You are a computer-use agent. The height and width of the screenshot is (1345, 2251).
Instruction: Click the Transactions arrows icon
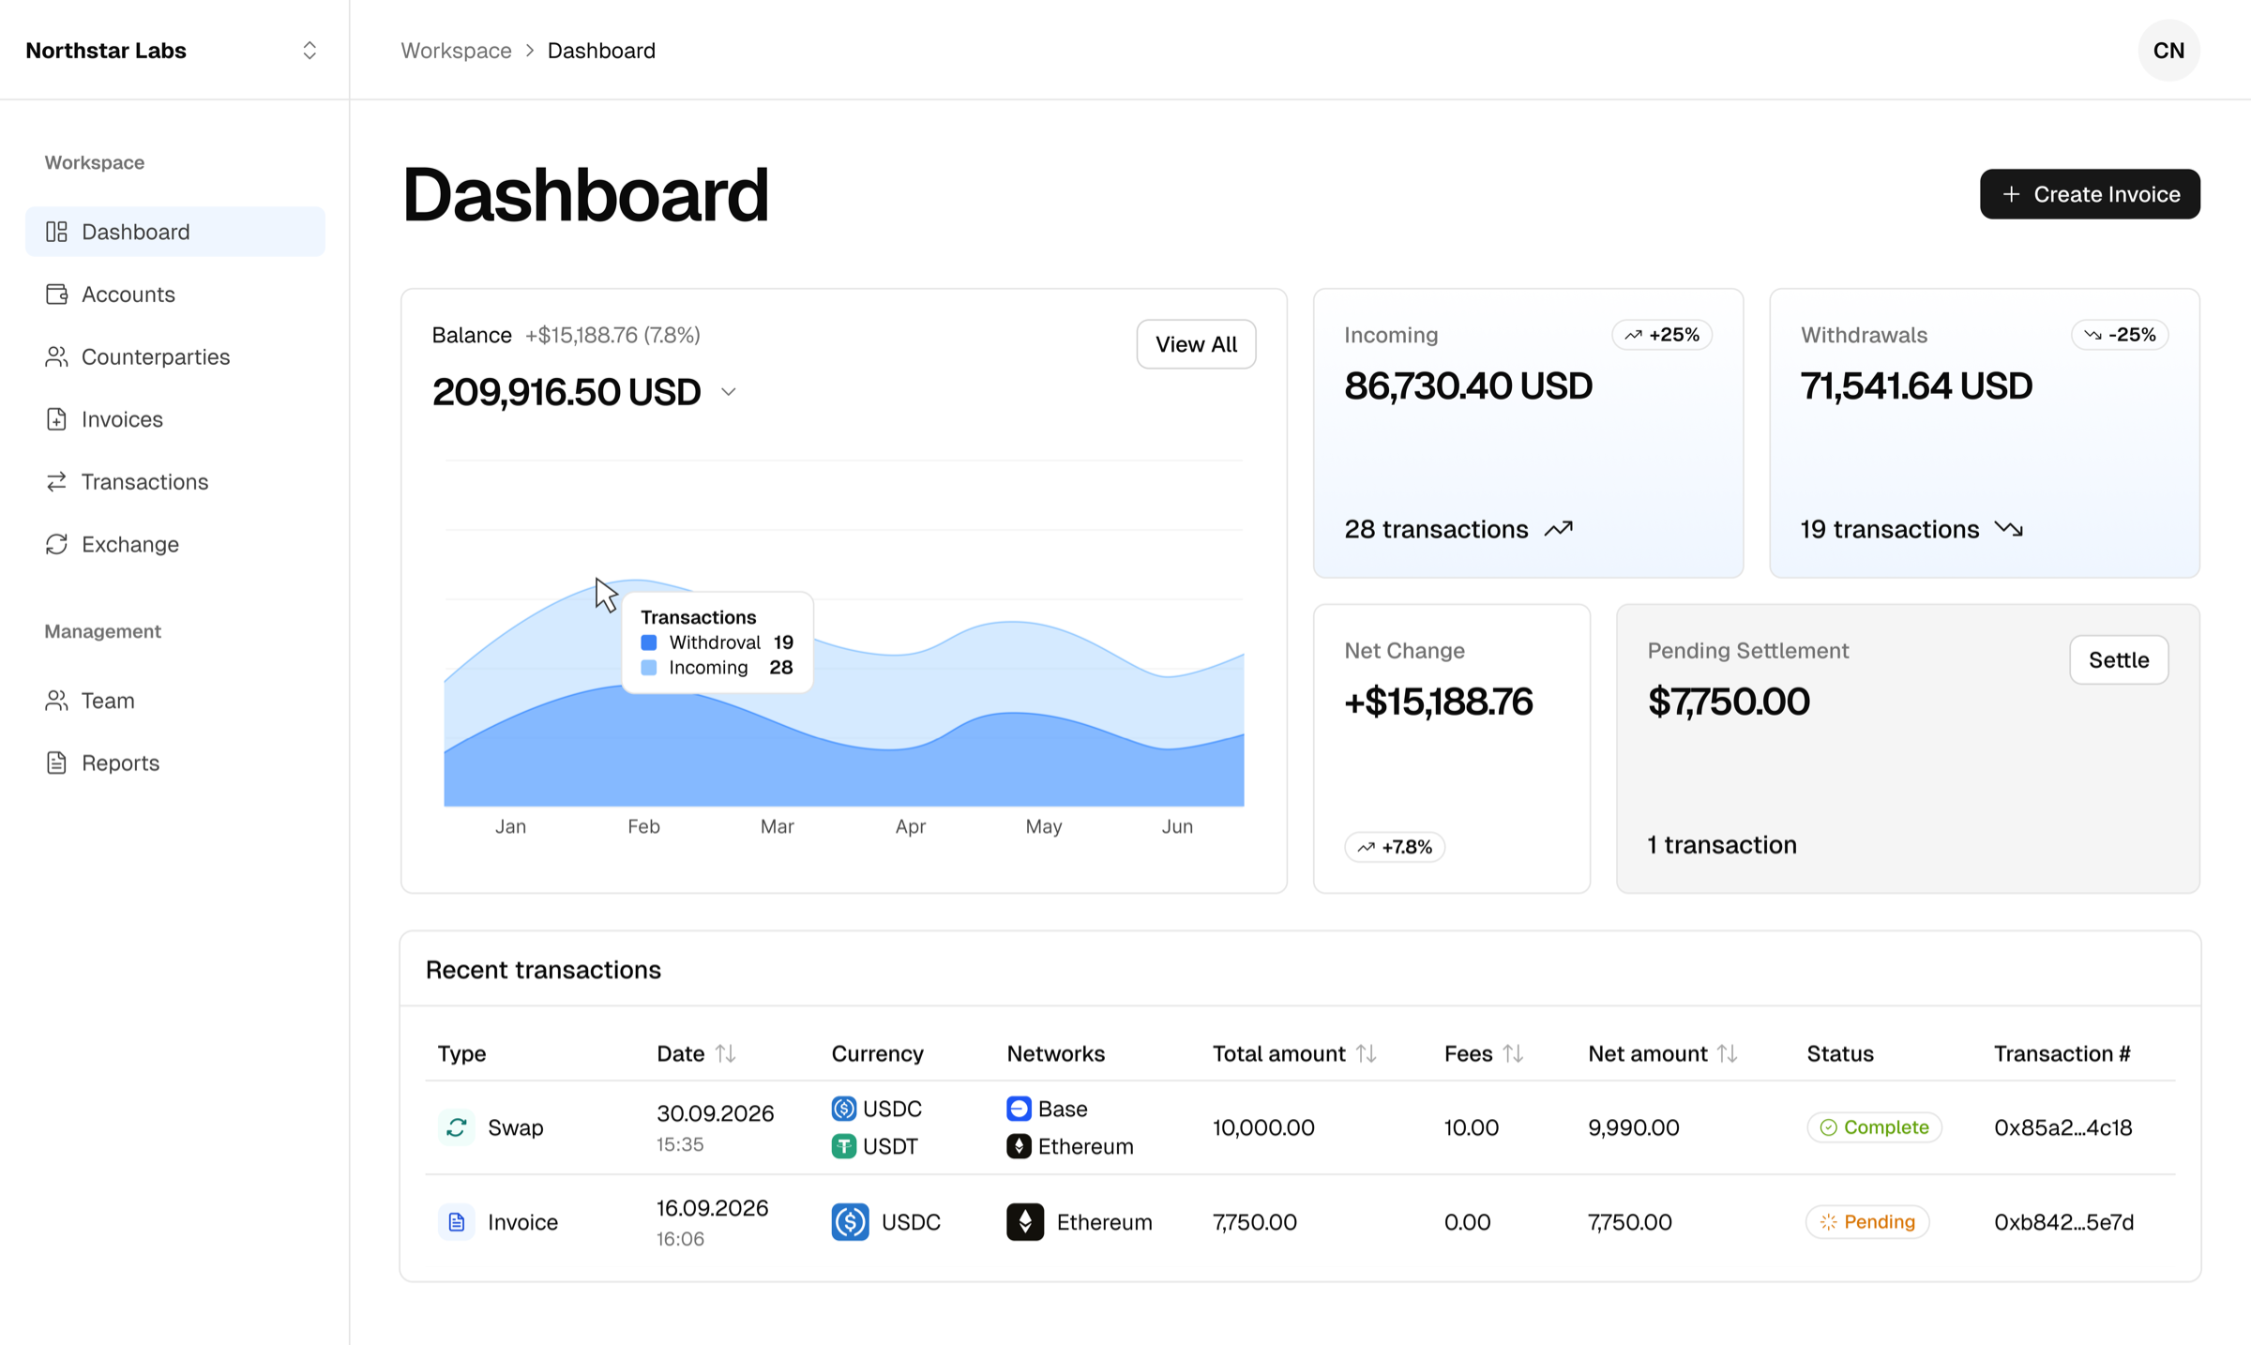[56, 481]
